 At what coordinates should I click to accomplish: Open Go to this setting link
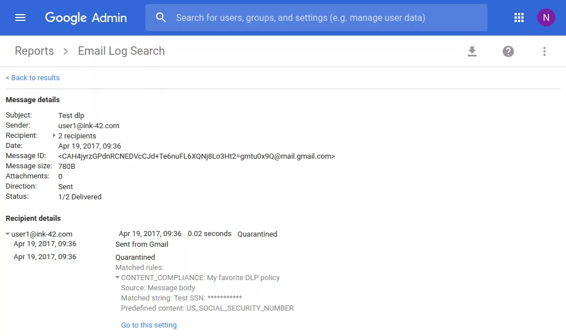pos(149,325)
